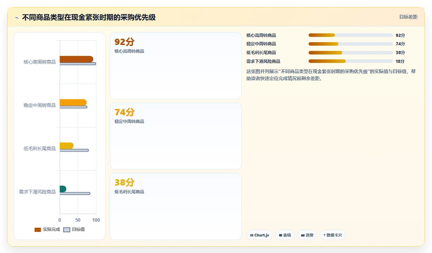Click the 需求下滑风险商品 chart axis label
The image size is (432, 253).
[x=37, y=192]
